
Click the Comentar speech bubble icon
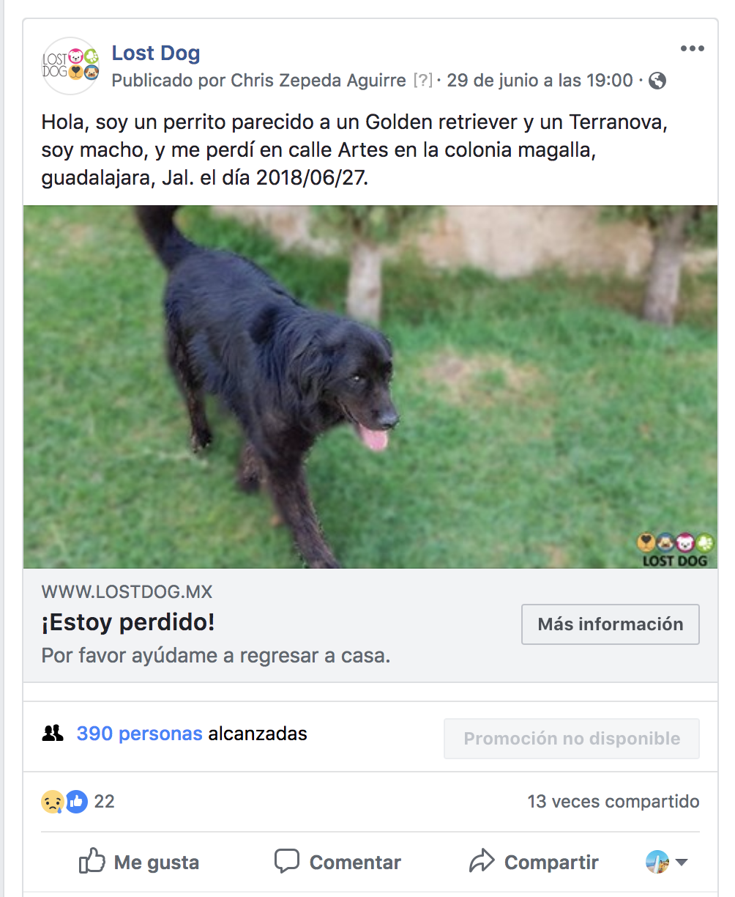pyautogui.click(x=286, y=861)
